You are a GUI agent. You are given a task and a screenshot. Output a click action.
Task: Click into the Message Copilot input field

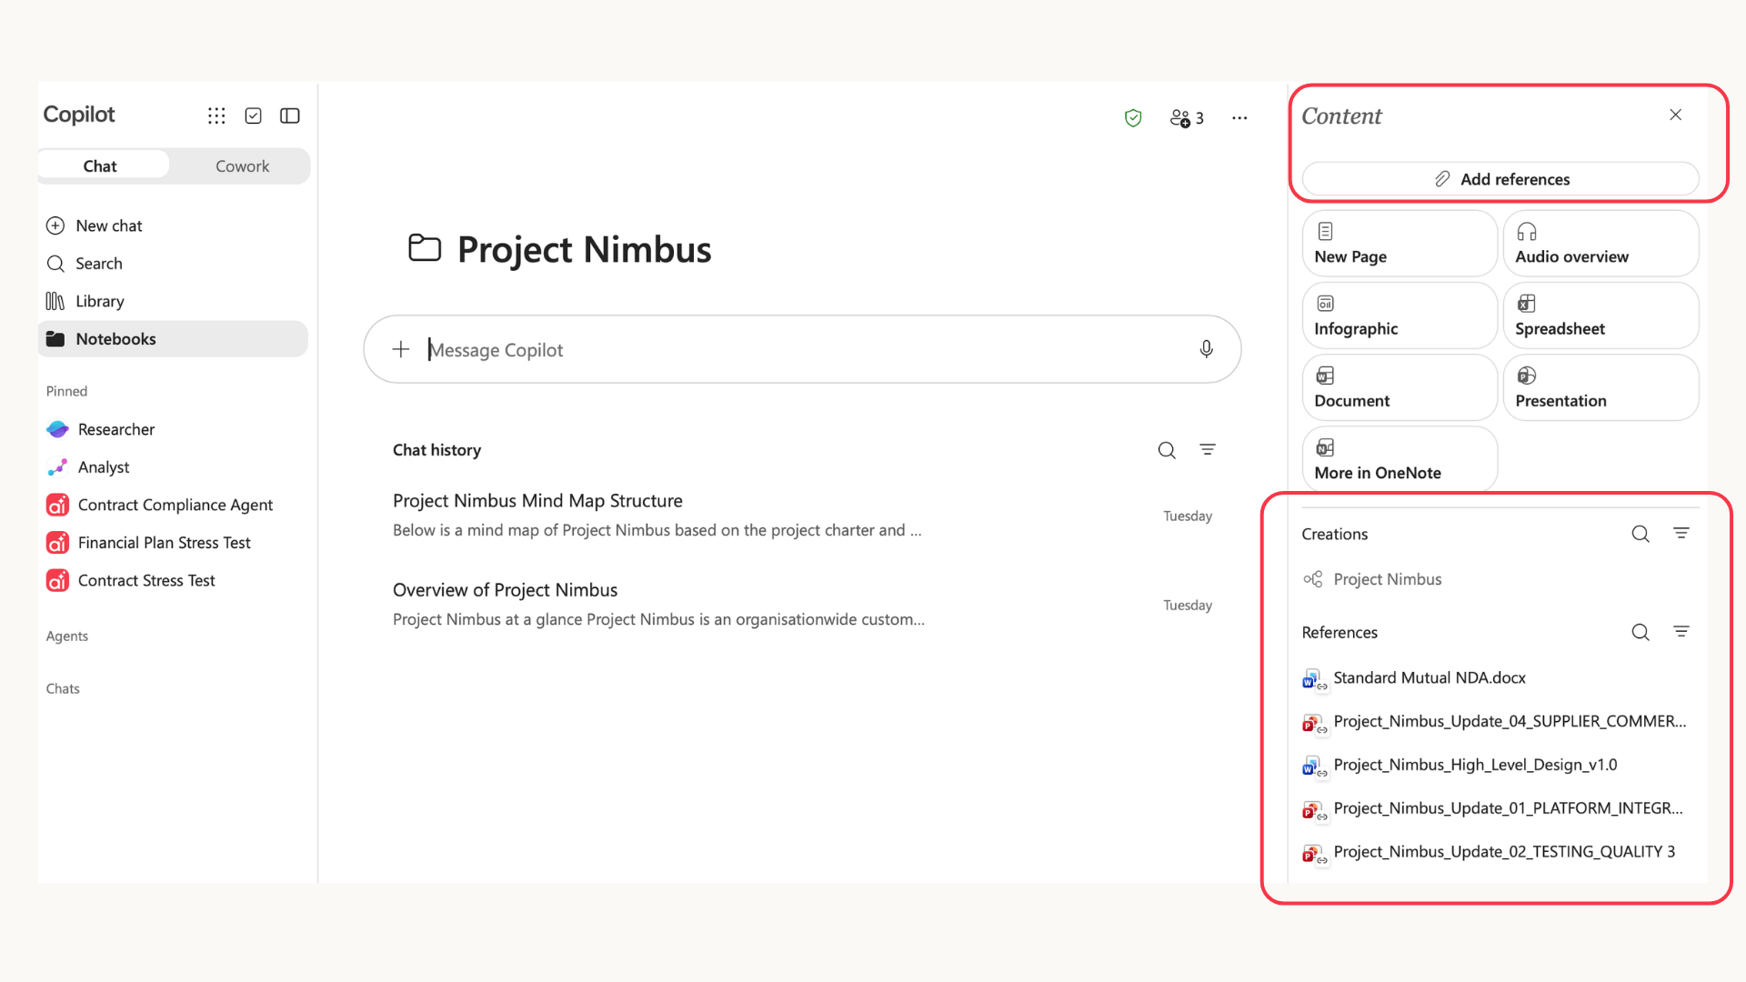[x=802, y=349]
